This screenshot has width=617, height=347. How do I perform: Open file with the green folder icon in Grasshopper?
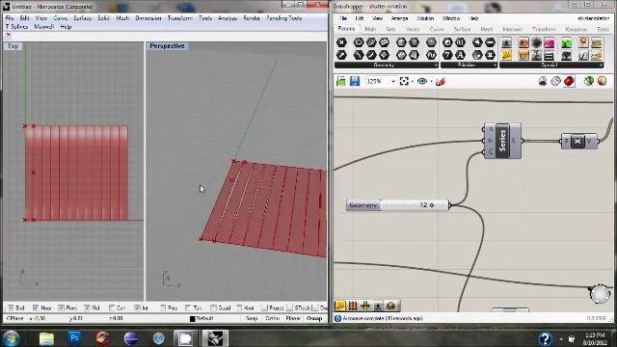[x=340, y=81]
